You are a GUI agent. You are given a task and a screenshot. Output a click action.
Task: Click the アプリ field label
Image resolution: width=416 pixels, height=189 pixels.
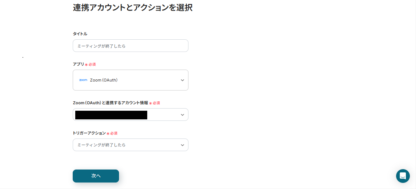pos(78,64)
